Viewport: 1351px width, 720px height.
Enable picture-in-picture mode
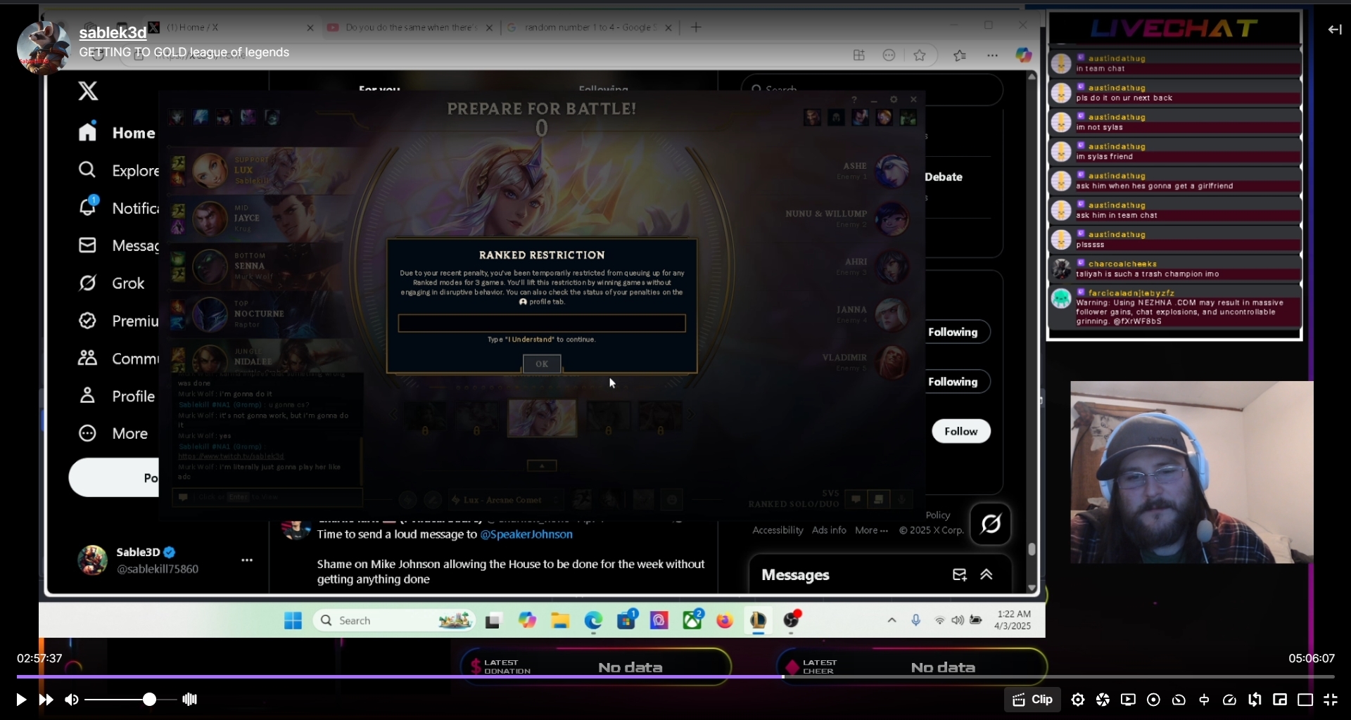coord(1280,700)
